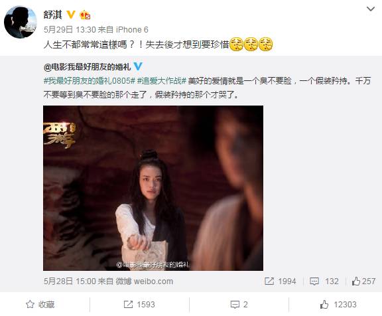Expand the post options chevron menu
Image resolution: width=382 pixels, height=316 pixels.
tap(371, 9)
